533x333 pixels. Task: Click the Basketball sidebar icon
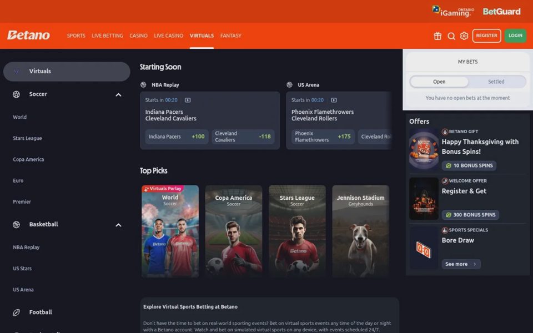(16, 225)
